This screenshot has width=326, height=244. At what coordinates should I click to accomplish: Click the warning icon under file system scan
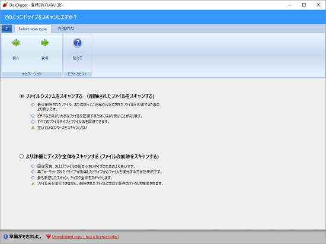tap(33, 128)
